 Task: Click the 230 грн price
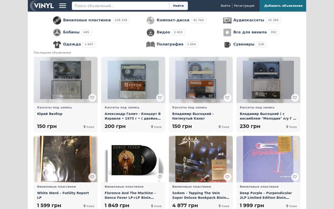tap(250, 126)
